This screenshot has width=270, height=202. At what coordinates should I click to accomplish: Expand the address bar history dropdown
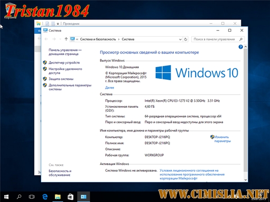click(x=180, y=40)
